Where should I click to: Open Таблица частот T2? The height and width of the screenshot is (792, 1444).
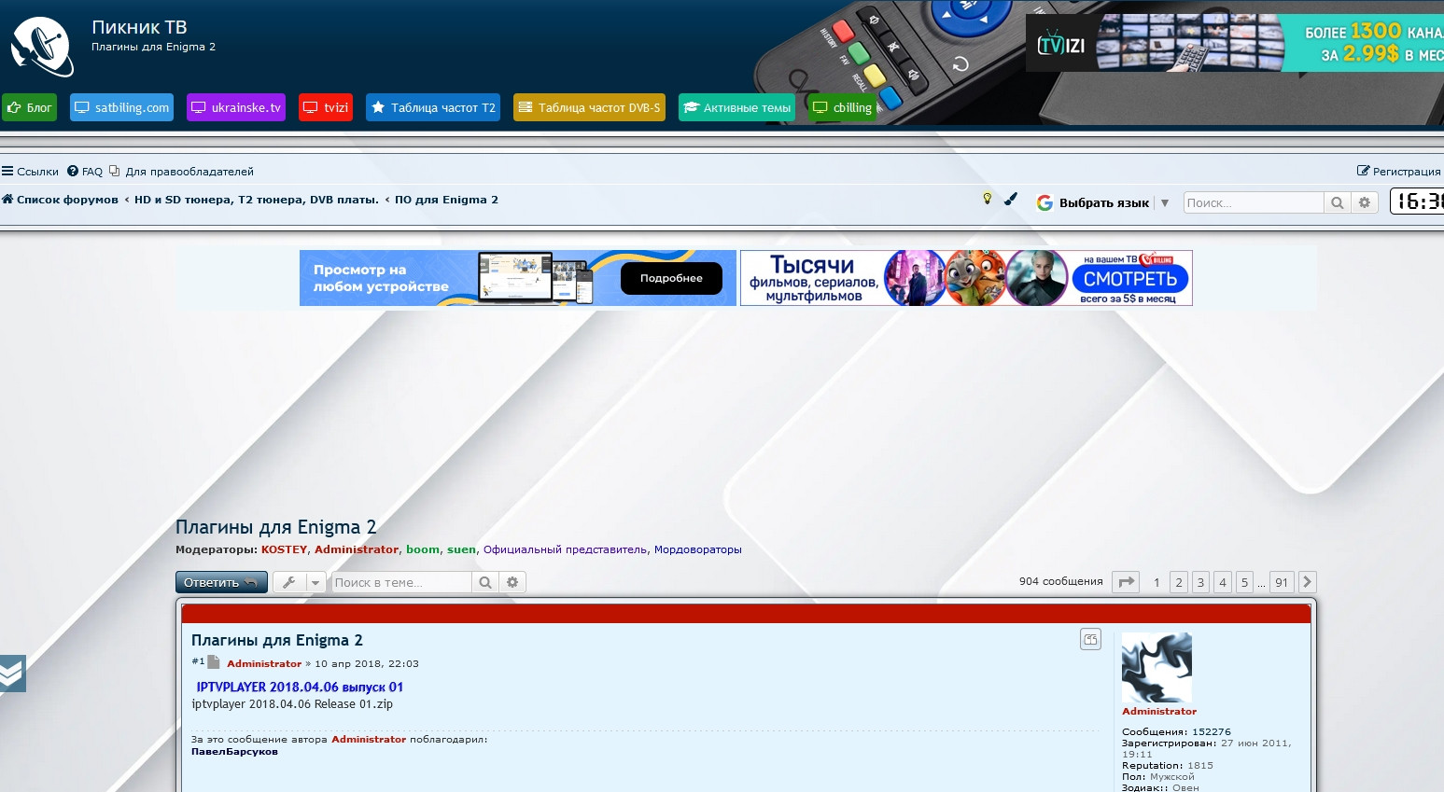point(433,107)
